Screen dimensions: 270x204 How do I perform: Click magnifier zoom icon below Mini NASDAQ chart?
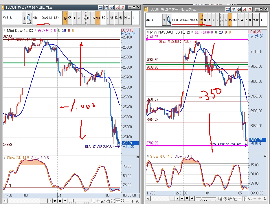pyautogui.click(x=250, y=199)
